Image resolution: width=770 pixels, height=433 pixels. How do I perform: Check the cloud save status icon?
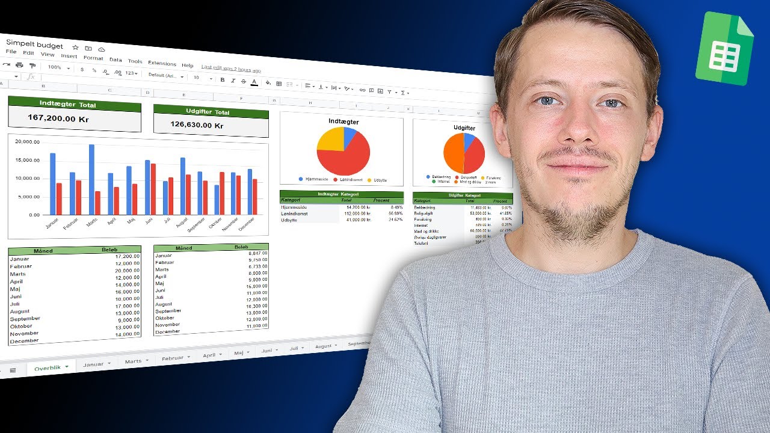102,49
